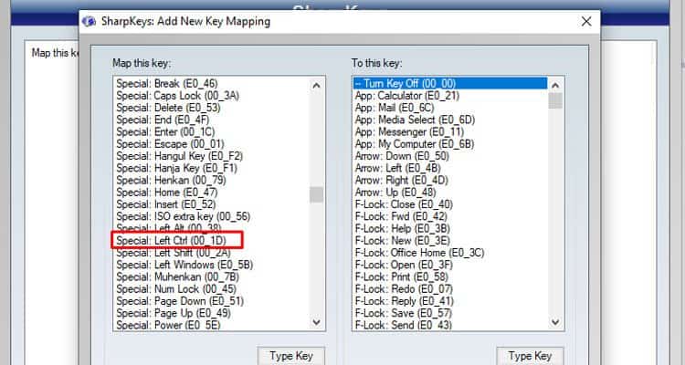The image size is (685, 365).
Task: Select 'Special: Num Lock (00_45)' entry
Action: click(x=176, y=289)
